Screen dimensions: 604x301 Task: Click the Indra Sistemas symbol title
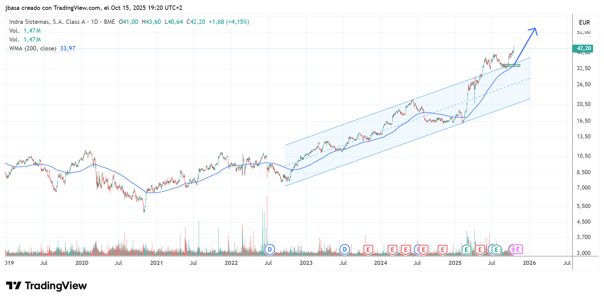(x=47, y=22)
